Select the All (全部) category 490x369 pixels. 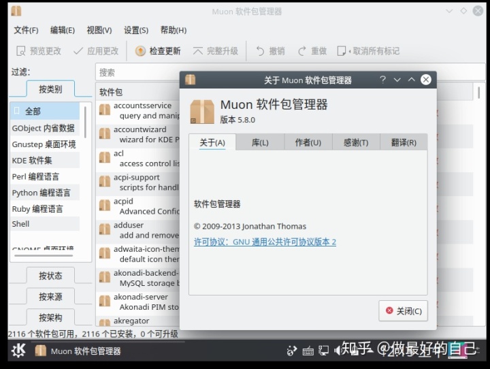tap(45, 111)
